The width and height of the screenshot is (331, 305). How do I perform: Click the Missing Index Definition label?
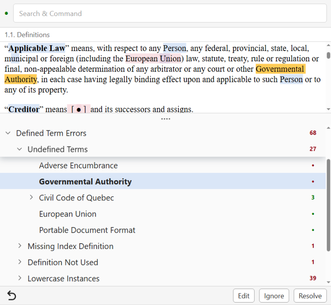[70, 246]
